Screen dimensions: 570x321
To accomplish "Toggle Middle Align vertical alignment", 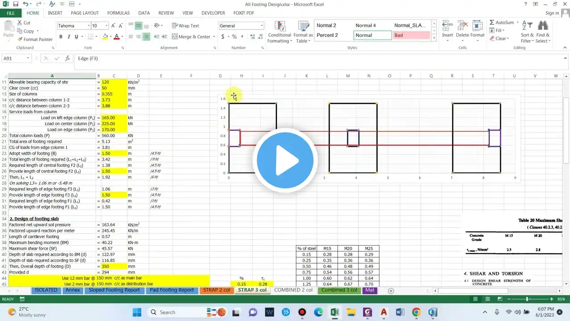I will pyautogui.click(x=139, y=26).
